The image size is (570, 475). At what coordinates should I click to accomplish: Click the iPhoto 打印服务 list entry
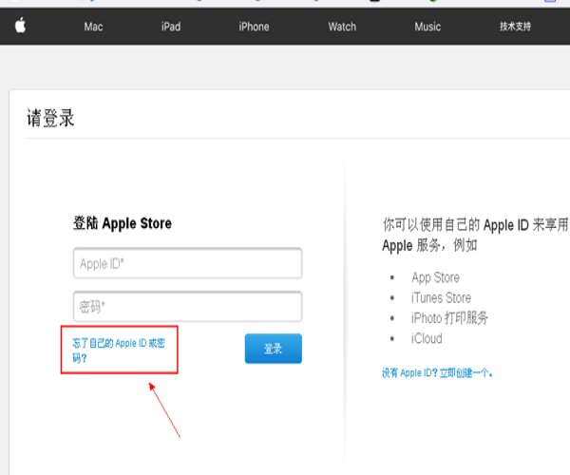(x=449, y=318)
